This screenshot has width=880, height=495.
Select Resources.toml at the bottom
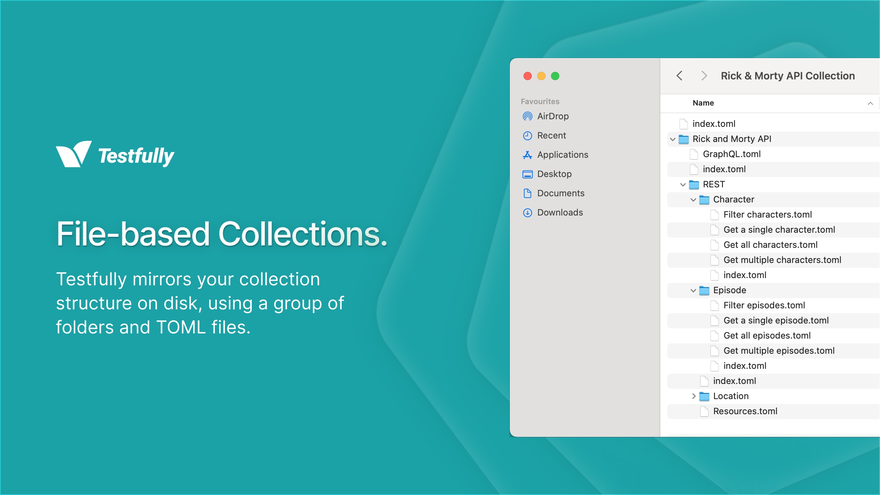[x=745, y=411]
